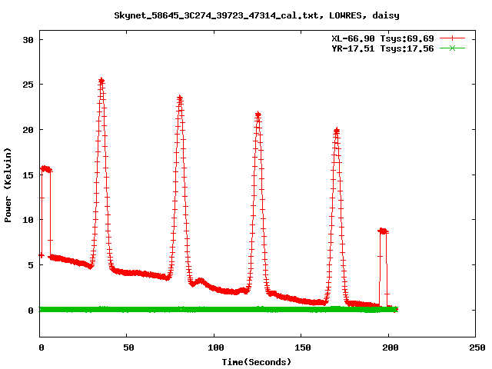Viewport: 492px width, 369px height.
Task: Click the final red calibration pulse near 200 seconds
Action: click(x=383, y=231)
